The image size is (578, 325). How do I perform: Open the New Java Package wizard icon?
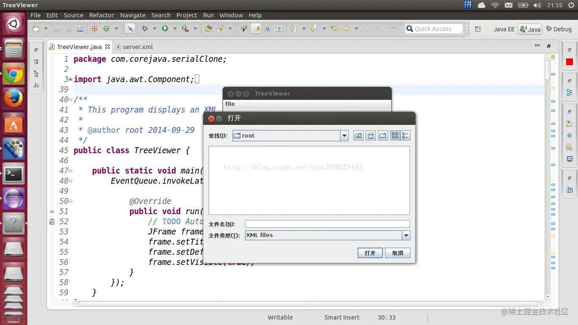pos(95,29)
